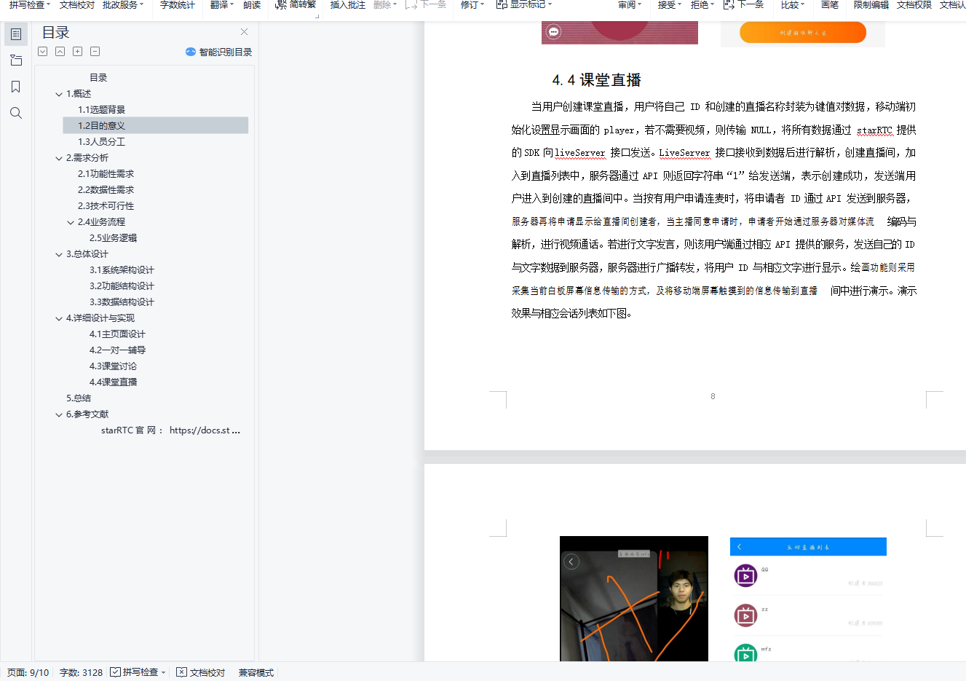Click the 兼容模式 status bar label
Image resolution: width=966 pixels, height=681 pixels.
[x=256, y=672]
